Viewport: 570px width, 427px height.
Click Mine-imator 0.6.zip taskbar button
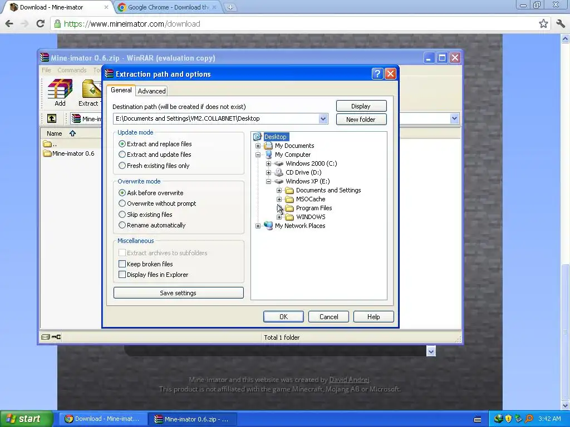193,419
